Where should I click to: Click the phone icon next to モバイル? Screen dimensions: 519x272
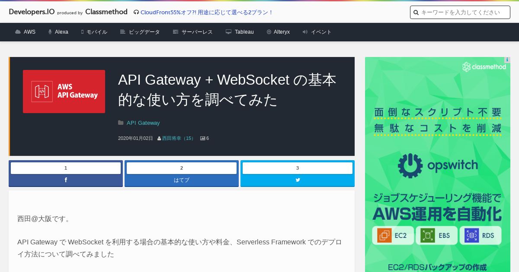(82, 32)
